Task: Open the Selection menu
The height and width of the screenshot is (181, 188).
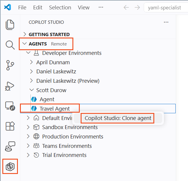Action: 60,8
